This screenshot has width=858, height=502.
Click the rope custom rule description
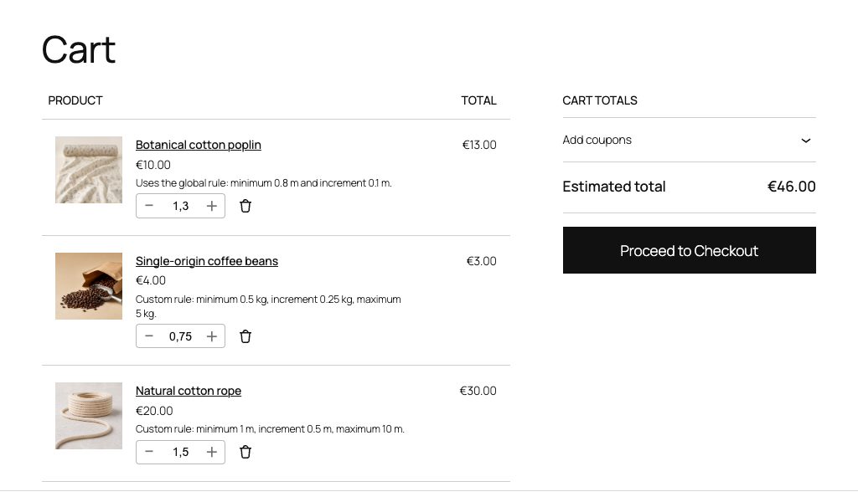point(271,429)
